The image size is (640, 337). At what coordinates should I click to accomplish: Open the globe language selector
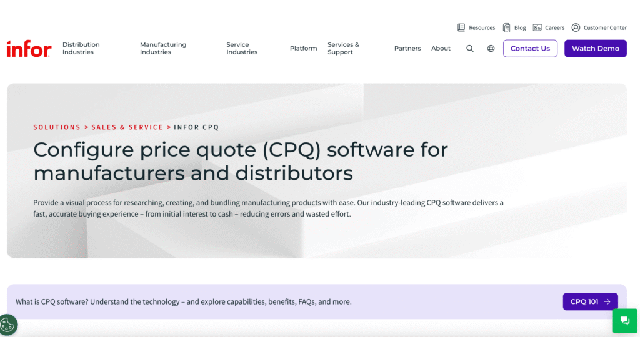(491, 49)
